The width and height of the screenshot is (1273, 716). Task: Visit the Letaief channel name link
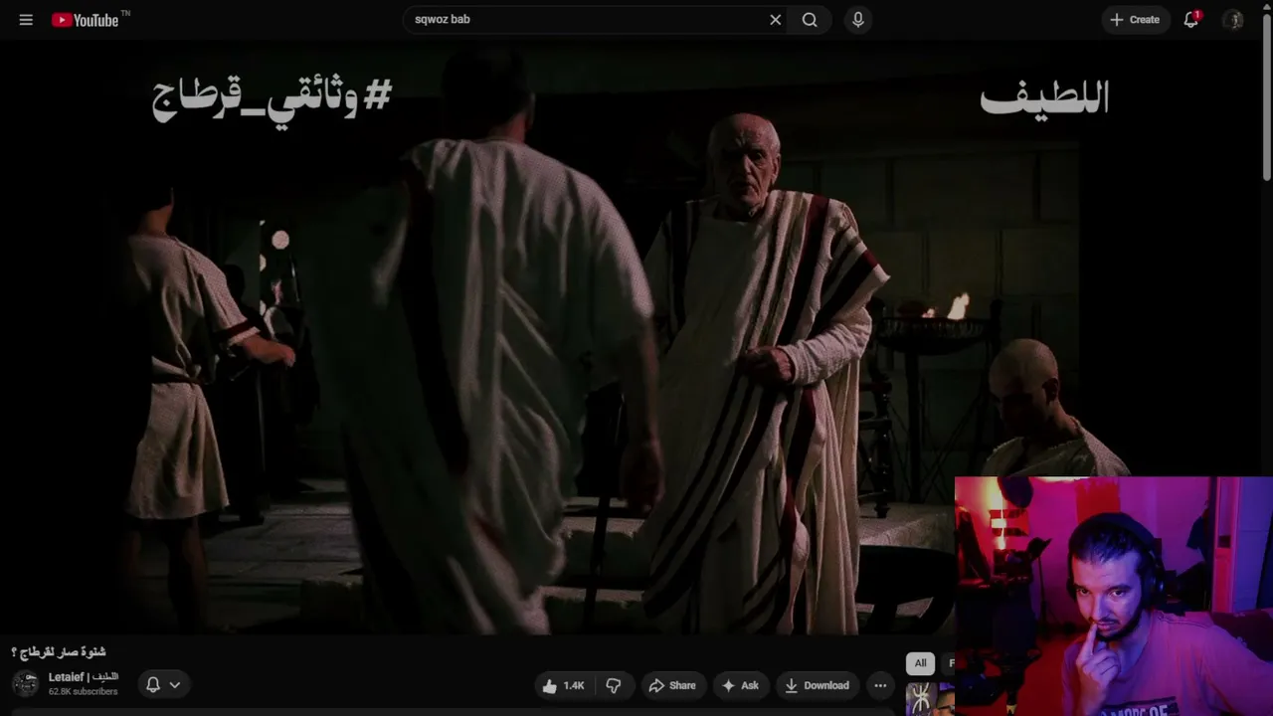click(x=84, y=677)
